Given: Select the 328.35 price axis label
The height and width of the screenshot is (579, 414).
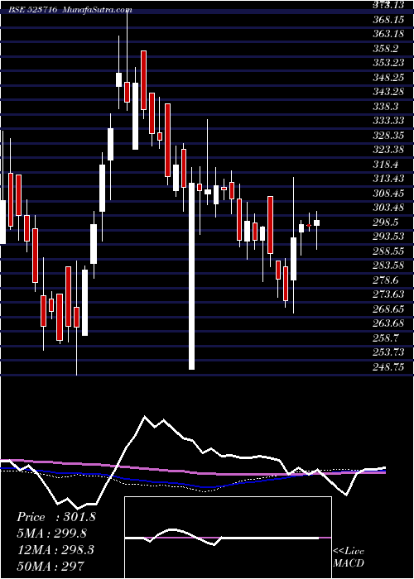Looking at the screenshot, I should (388, 136).
